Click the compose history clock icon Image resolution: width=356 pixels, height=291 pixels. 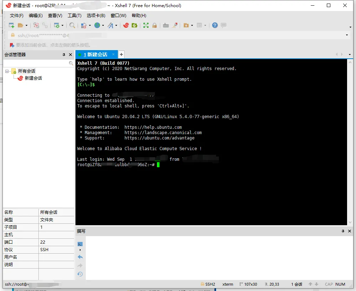pos(80,274)
